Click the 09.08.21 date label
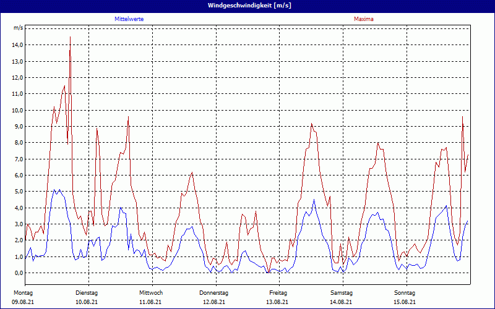Viewport: 495px width, 309px height. click(23, 302)
